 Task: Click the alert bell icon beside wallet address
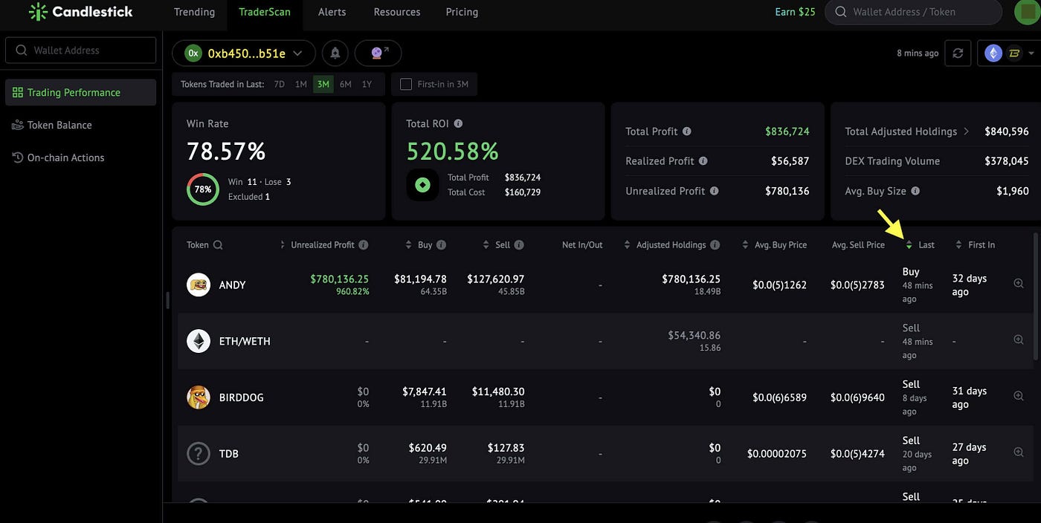coord(335,53)
